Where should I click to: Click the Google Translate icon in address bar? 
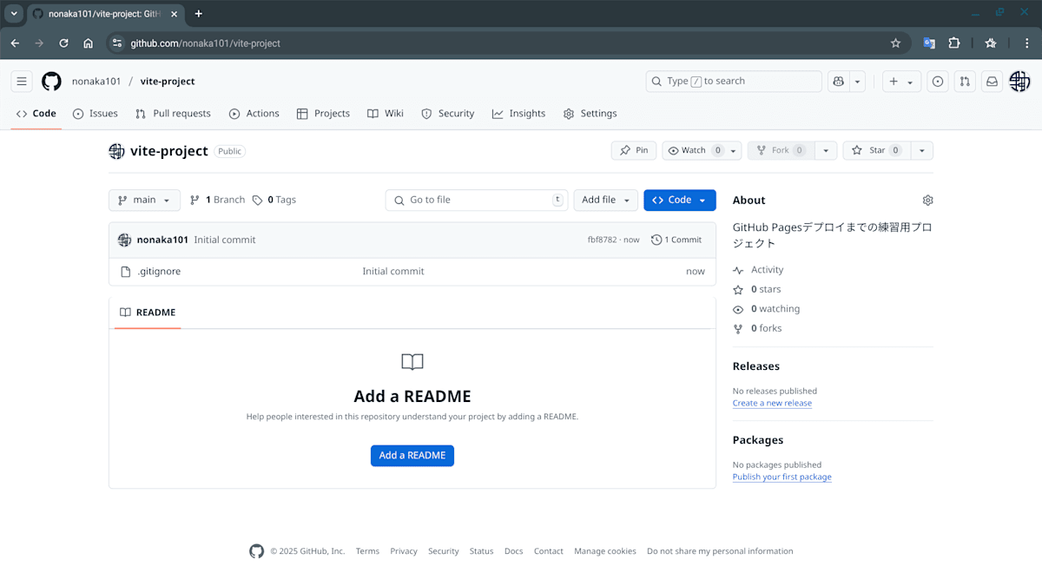929,43
